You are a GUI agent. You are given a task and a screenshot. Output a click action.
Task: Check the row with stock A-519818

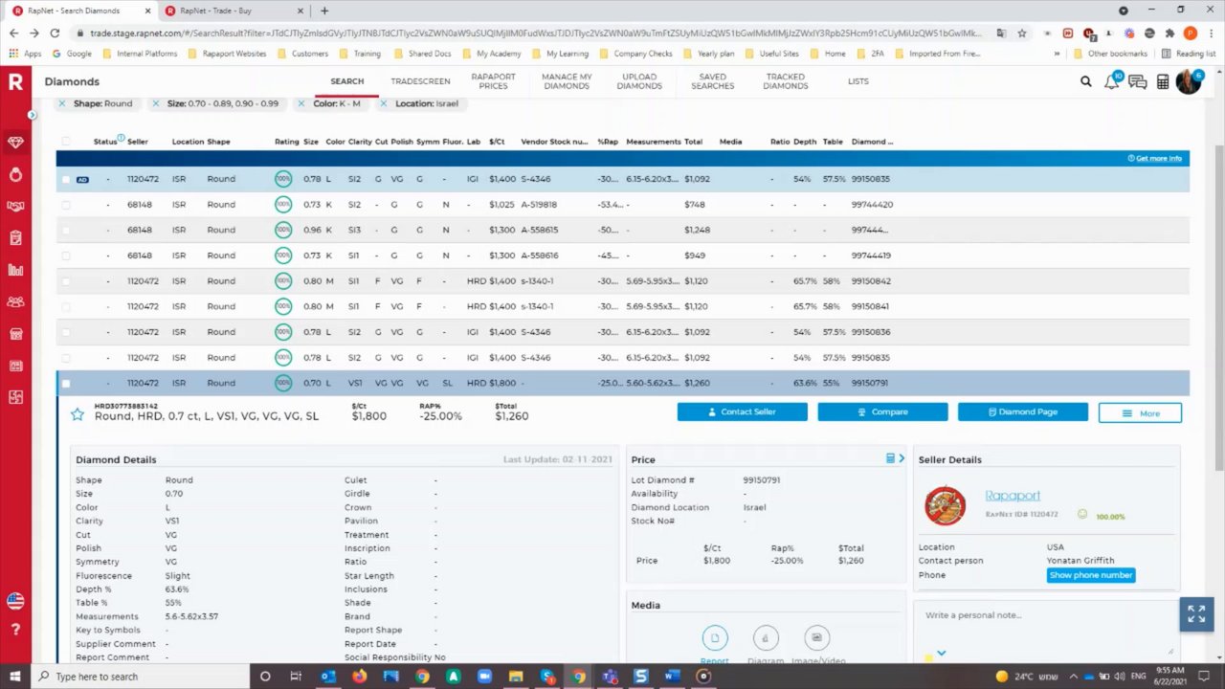tap(66, 205)
